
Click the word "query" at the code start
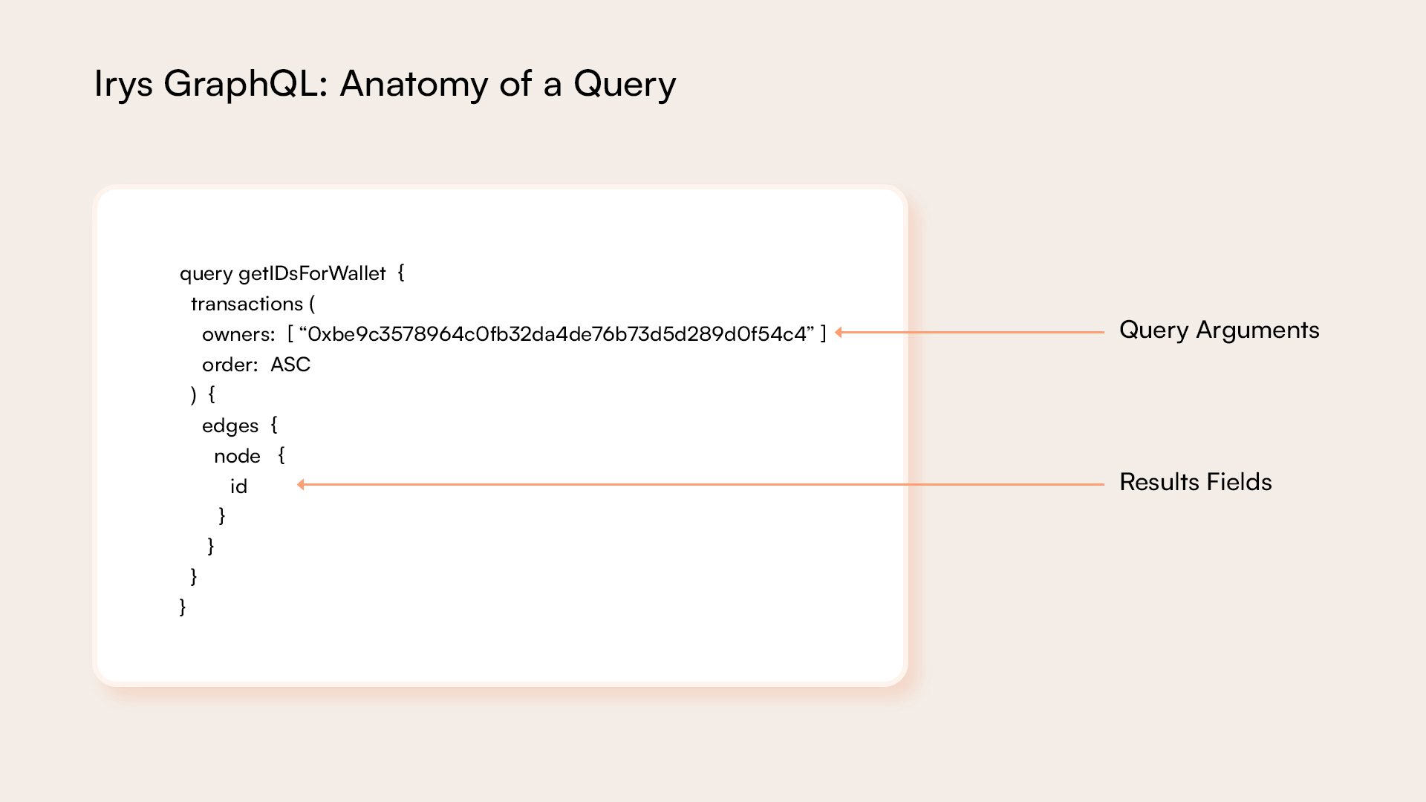206,273
